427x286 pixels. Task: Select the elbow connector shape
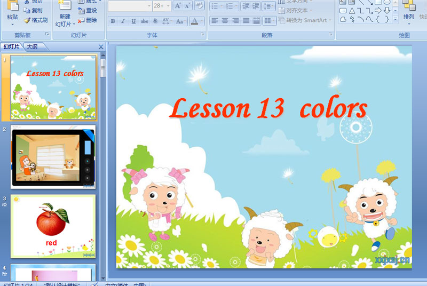pos(361,11)
